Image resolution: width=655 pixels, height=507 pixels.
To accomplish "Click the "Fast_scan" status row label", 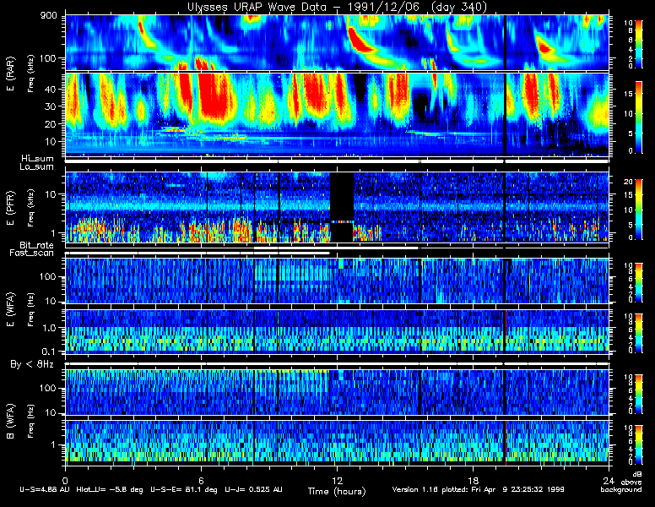I will tap(32, 253).
